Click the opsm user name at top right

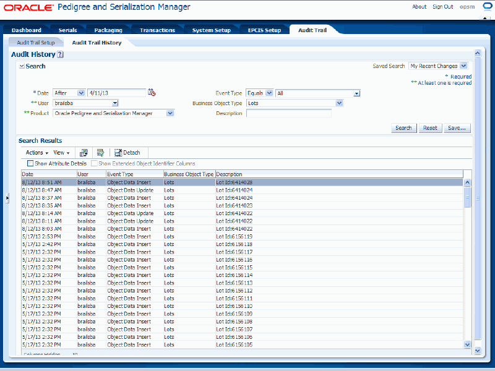tap(467, 7)
